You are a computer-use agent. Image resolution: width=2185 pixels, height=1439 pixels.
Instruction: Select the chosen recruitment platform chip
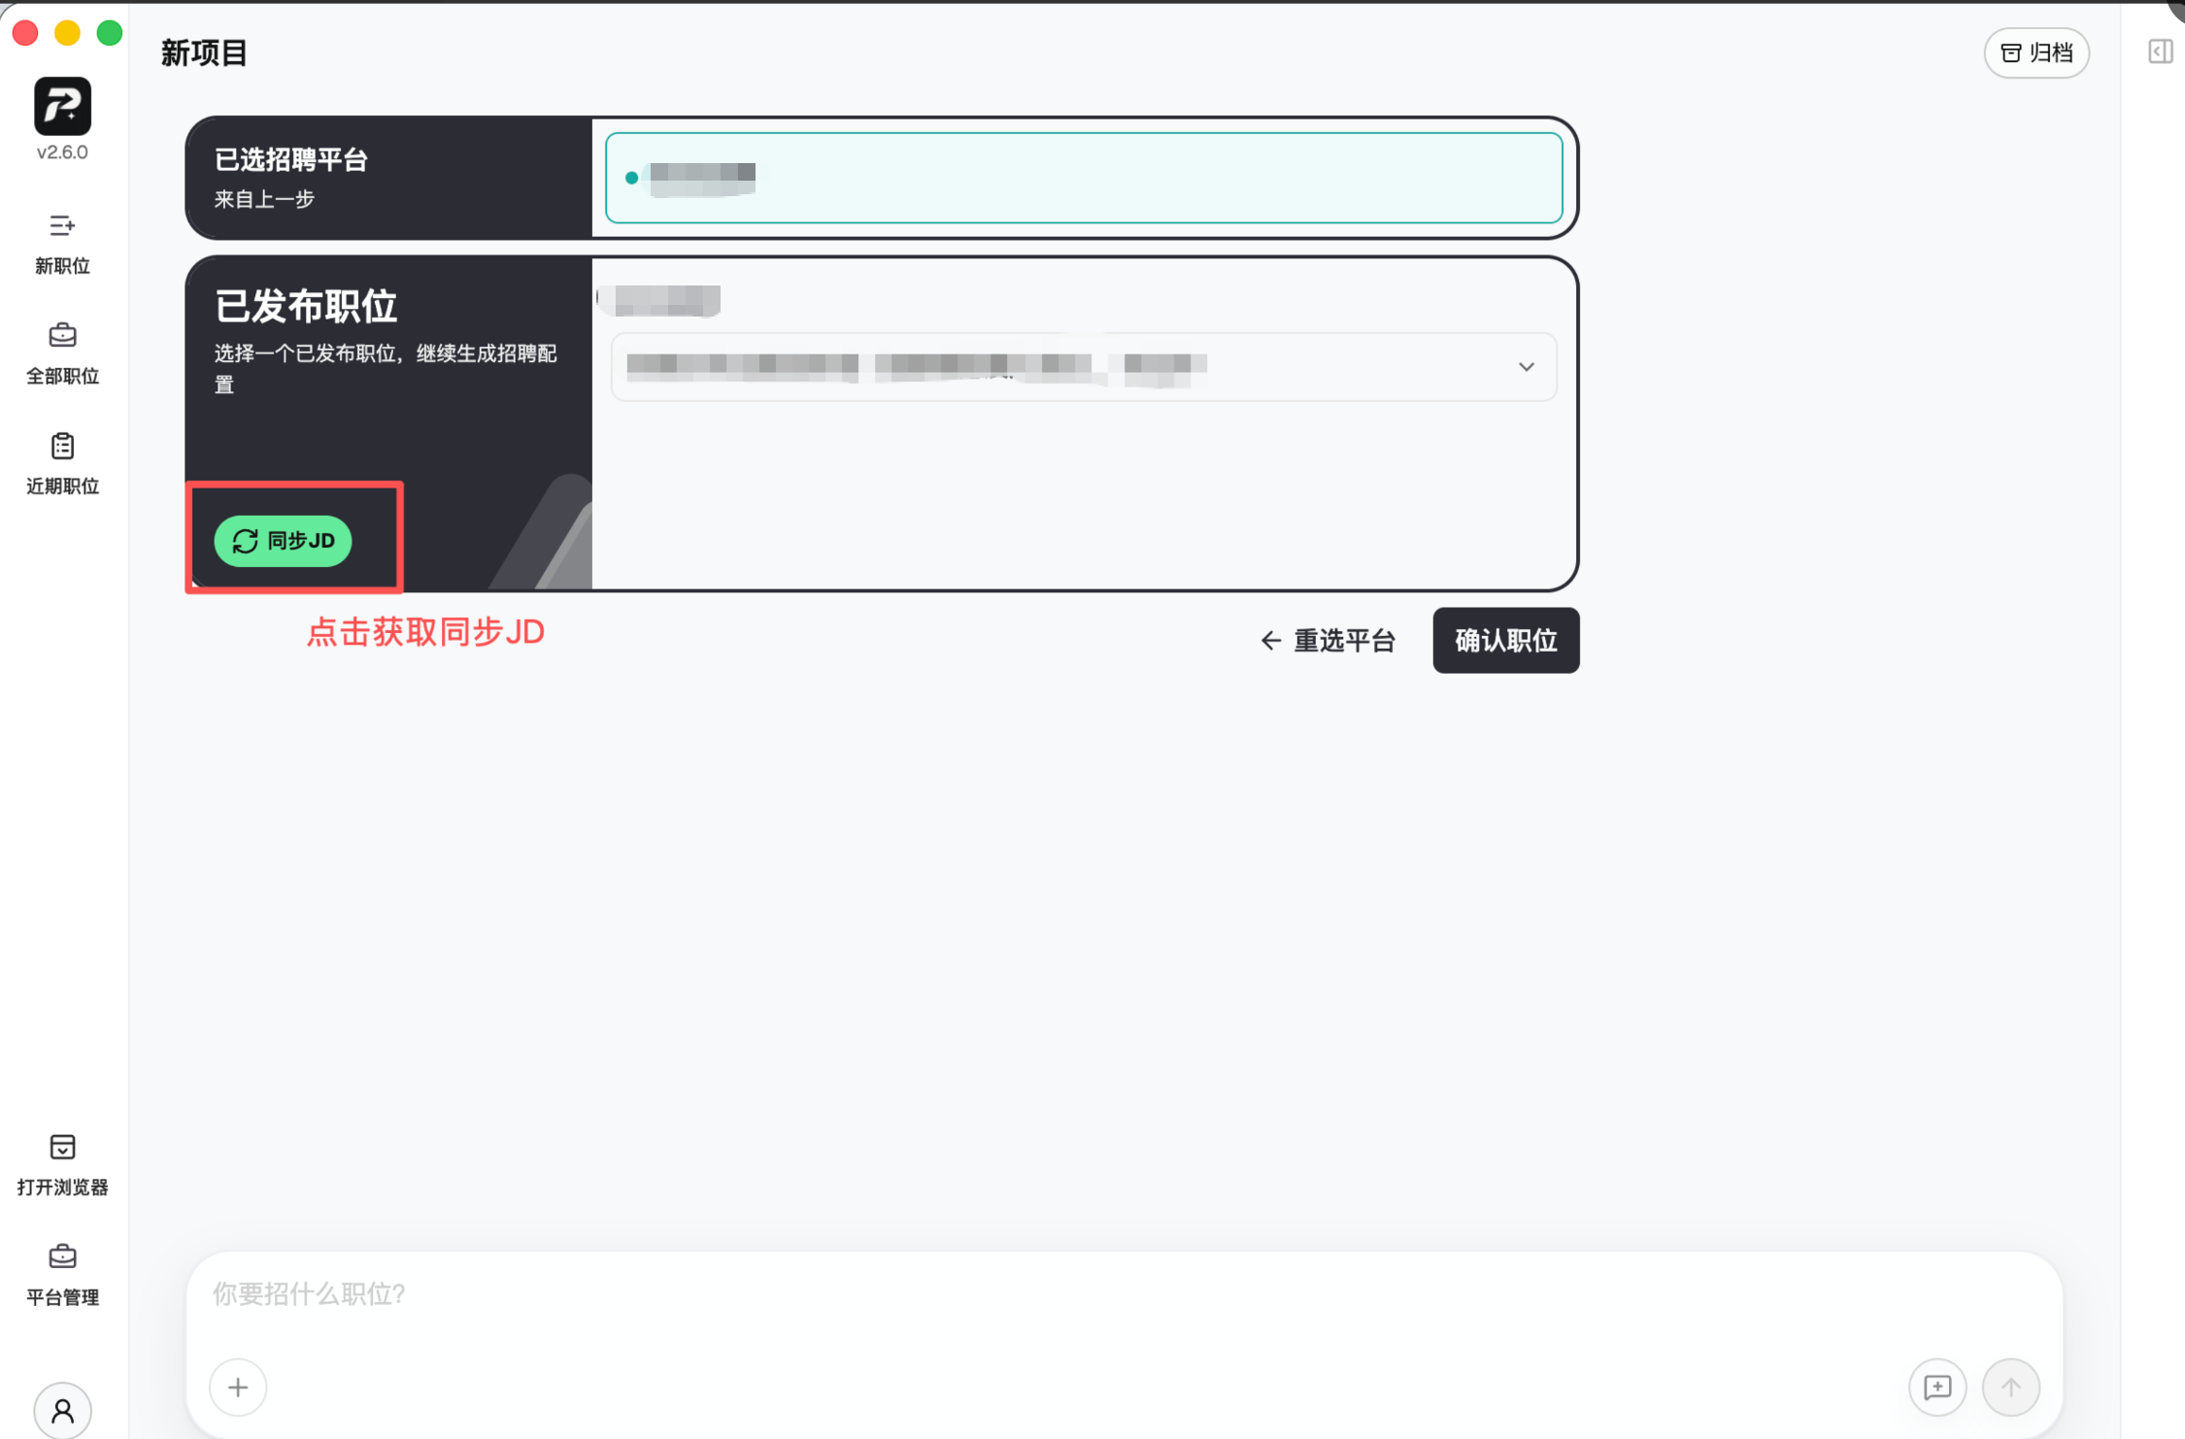tap(1084, 178)
